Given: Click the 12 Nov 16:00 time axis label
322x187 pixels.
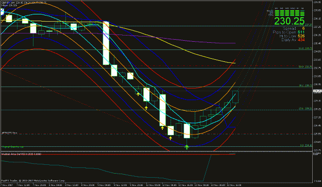Looking at the screenshot, I should pos(185,185).
